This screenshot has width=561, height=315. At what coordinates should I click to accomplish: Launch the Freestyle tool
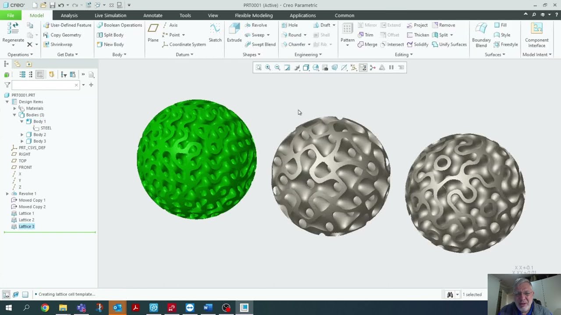(506, 44)
